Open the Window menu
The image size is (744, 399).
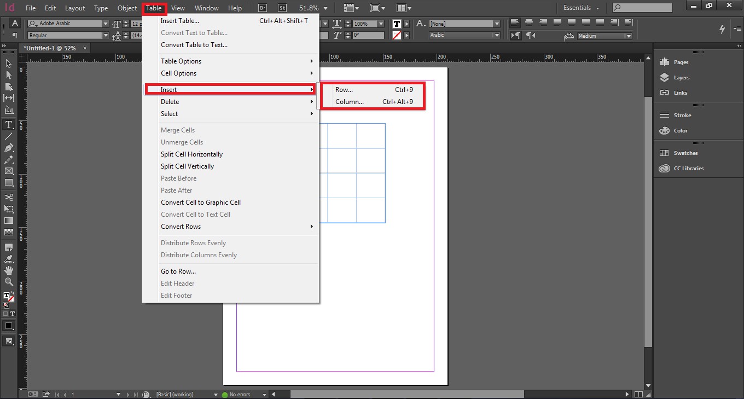click(x=207, y=8)
